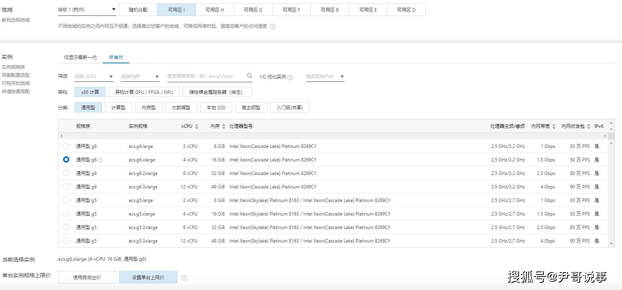Viewport: 622px width, 290px height.
Task: Sort table by 内网收发包 column arrows
Action: tap(589, 126)
